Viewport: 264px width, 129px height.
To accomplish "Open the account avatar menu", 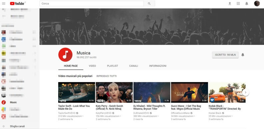I will (x=257, y=4).
